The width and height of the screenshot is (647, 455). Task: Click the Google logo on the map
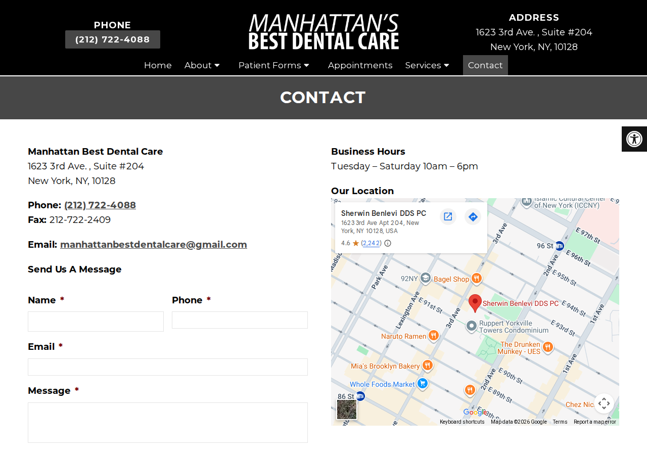[476, 413]
